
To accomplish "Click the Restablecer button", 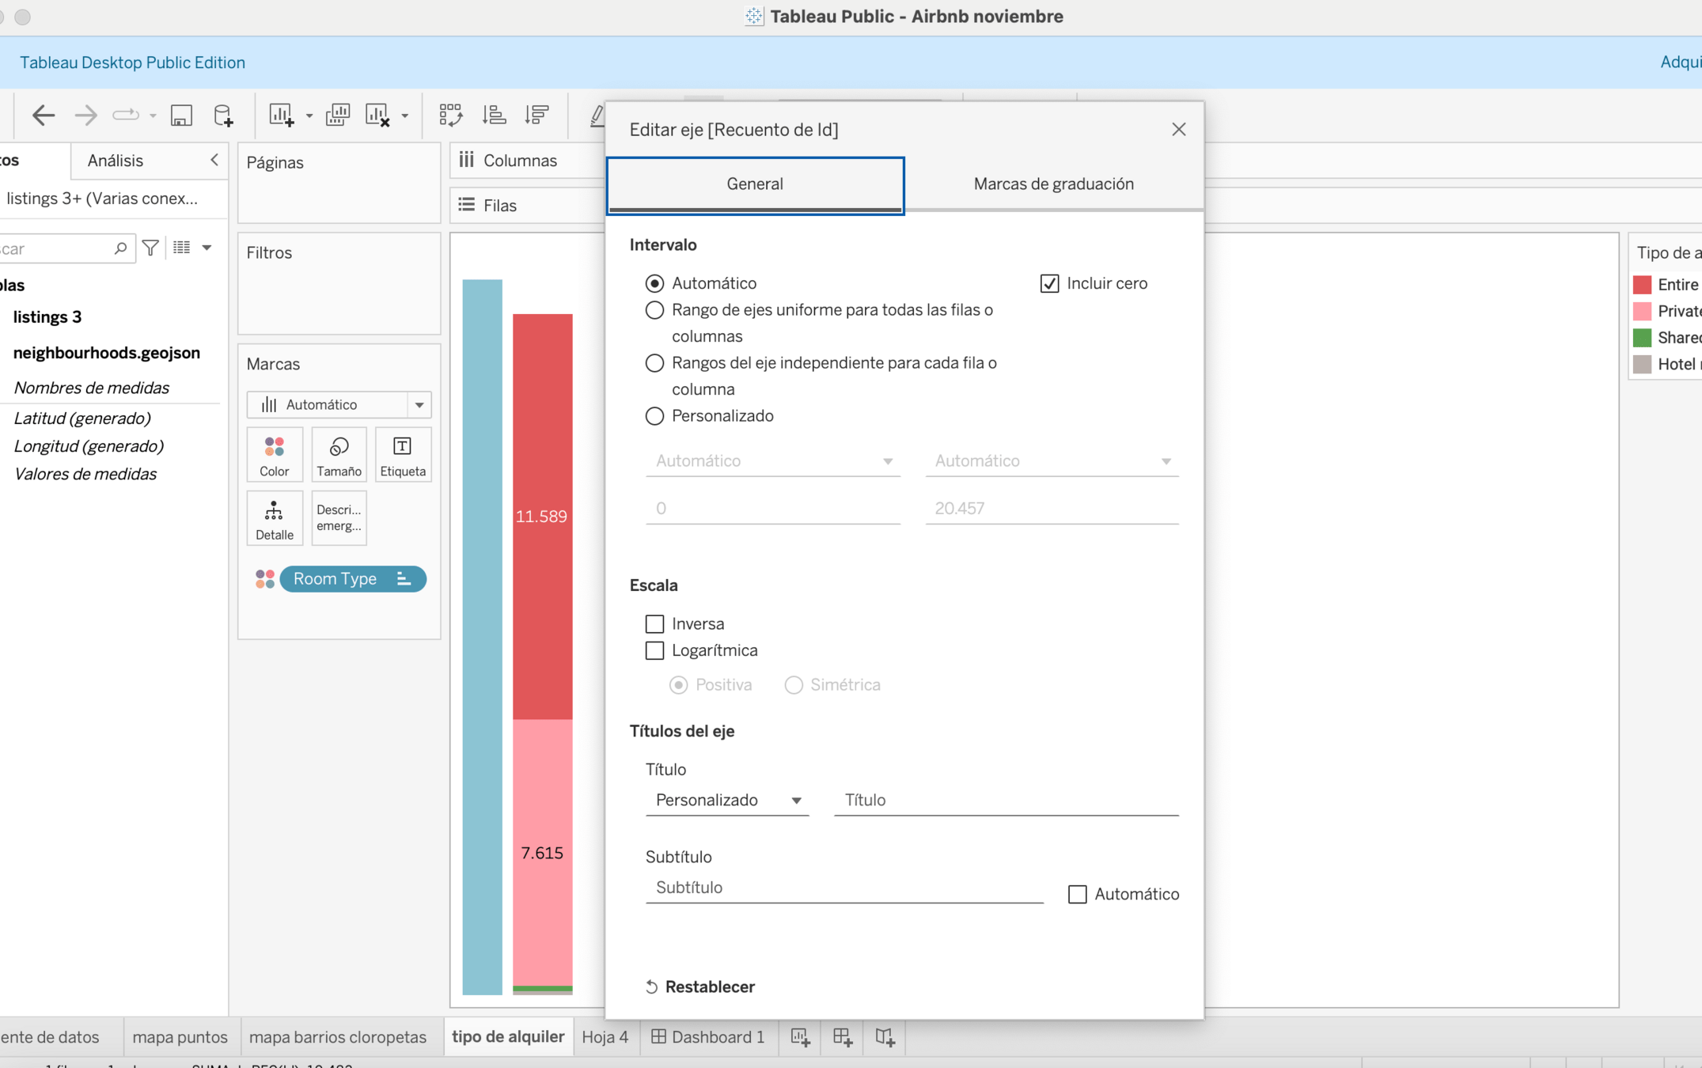I will 701,987.
